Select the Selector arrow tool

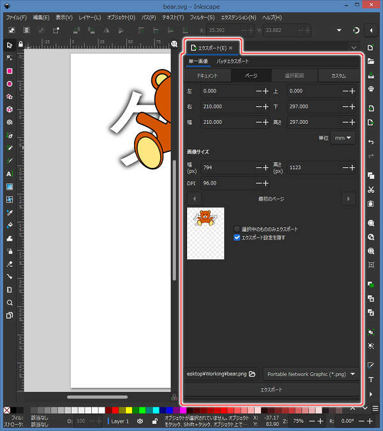point(10,45)
